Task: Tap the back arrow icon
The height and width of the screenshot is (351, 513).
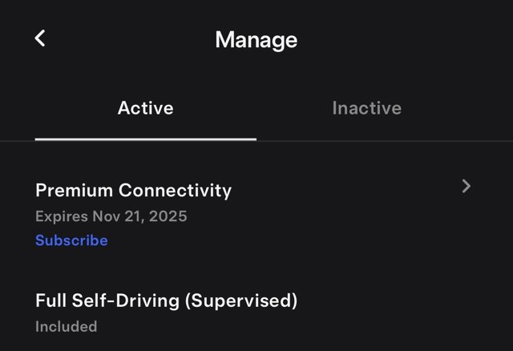Action: coord(40,38)
